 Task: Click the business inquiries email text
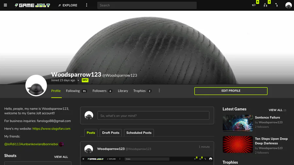point(54,121)
